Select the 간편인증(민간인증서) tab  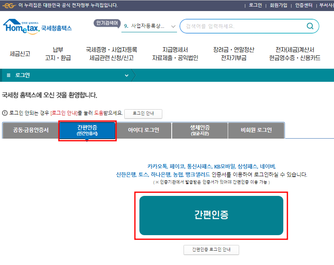(87, 130)
